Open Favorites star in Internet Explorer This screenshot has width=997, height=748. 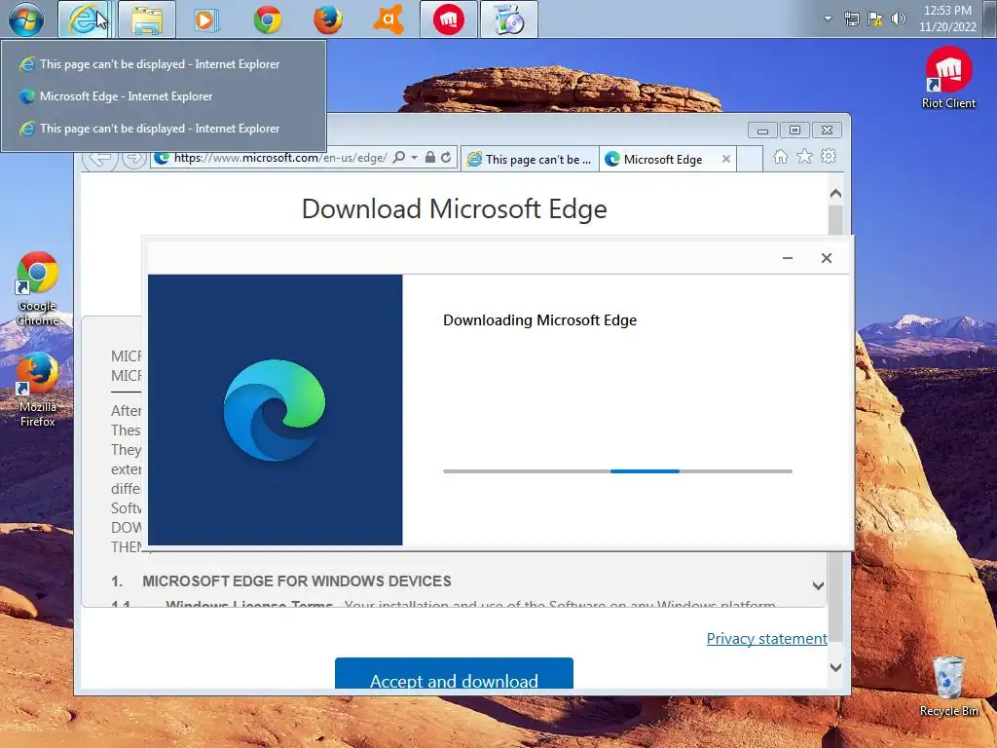(804, 157)
